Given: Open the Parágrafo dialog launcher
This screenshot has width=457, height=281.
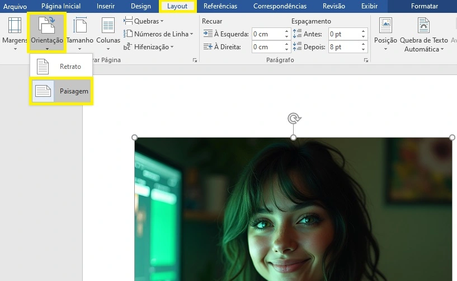Looking at the screenshot, I should click(x=366, y=60).
